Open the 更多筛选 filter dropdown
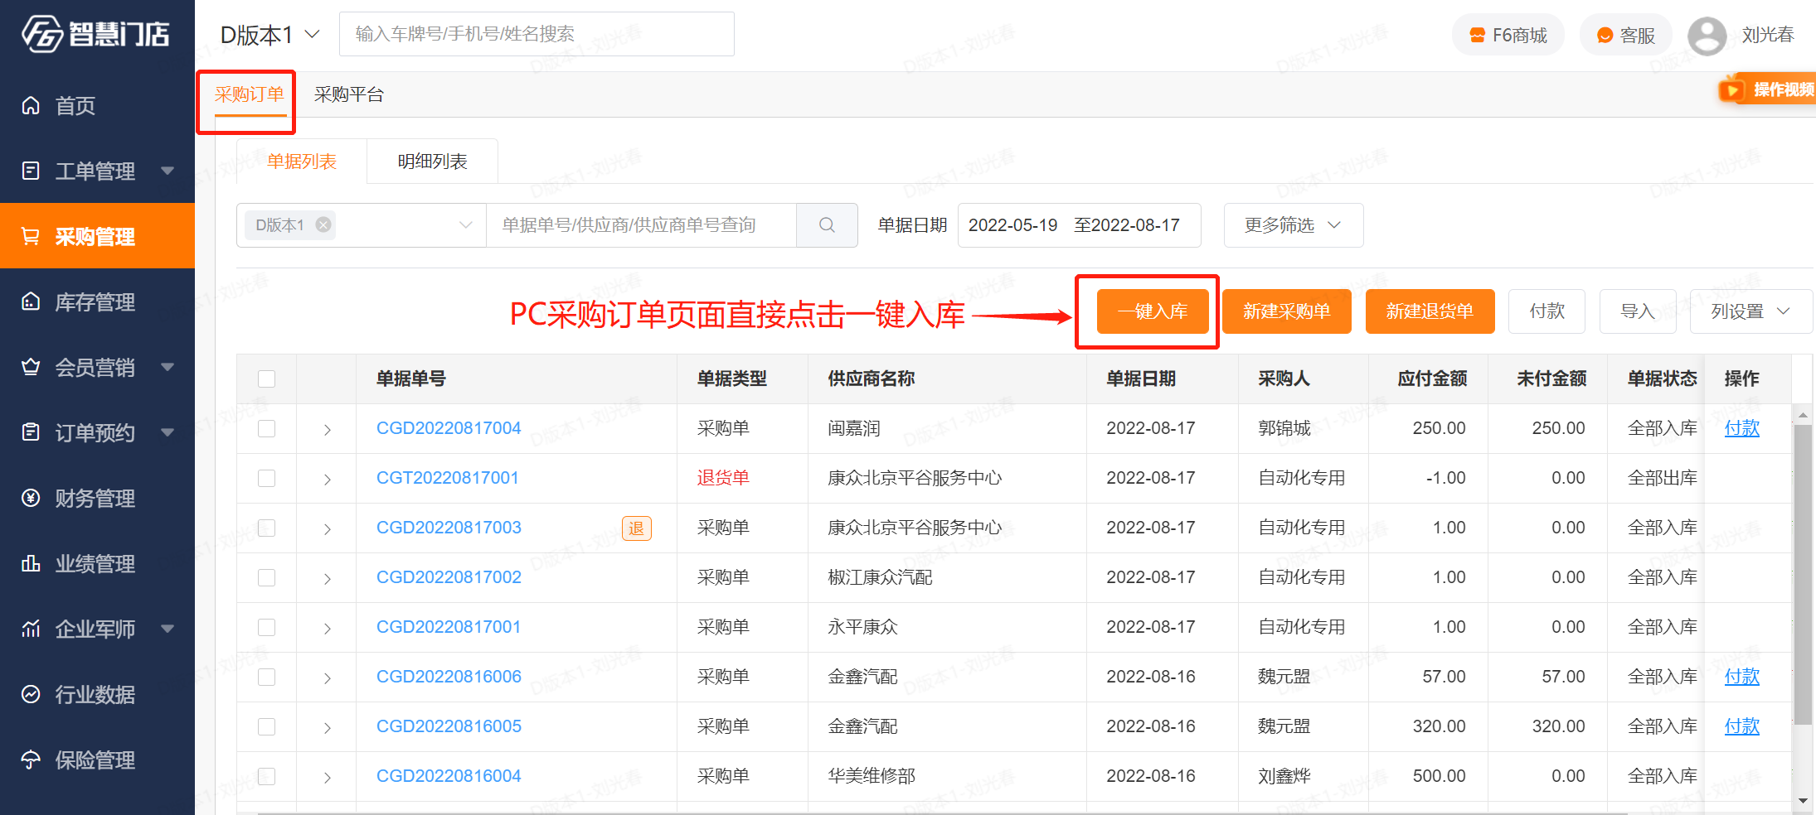Viewport: 1816px width, 815px height. (x=1293, y=225)
